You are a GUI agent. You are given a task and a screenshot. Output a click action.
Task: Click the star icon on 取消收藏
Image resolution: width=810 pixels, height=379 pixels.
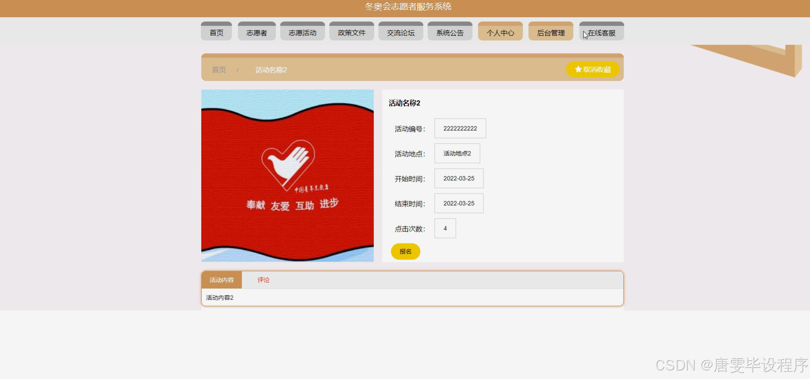tap(578, 69)
